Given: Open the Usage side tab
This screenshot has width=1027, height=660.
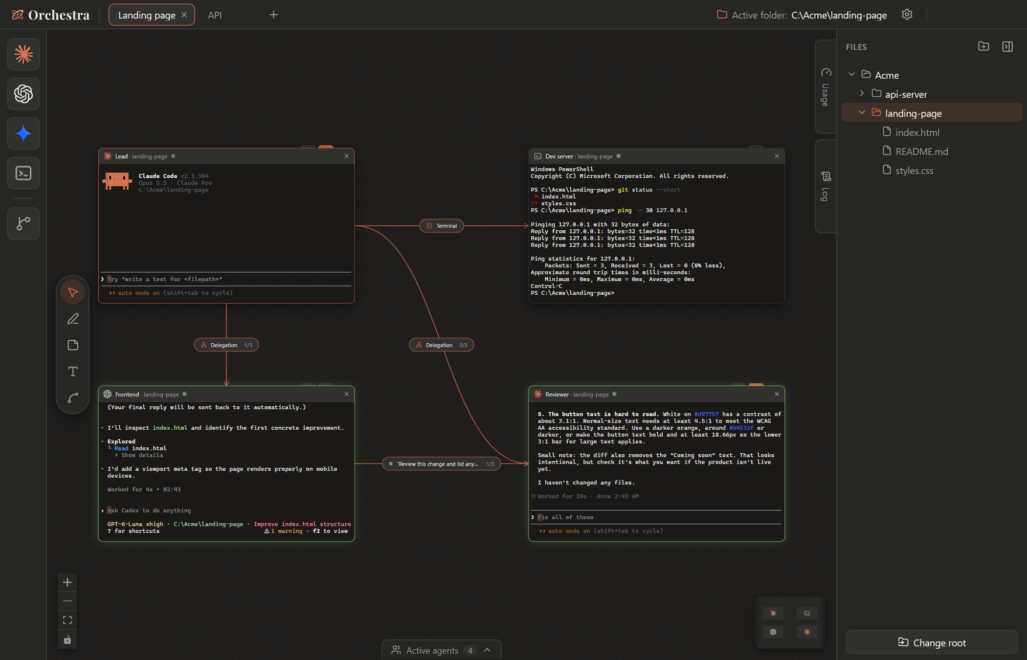Looking at the screenshot, I should click(826, 87).
